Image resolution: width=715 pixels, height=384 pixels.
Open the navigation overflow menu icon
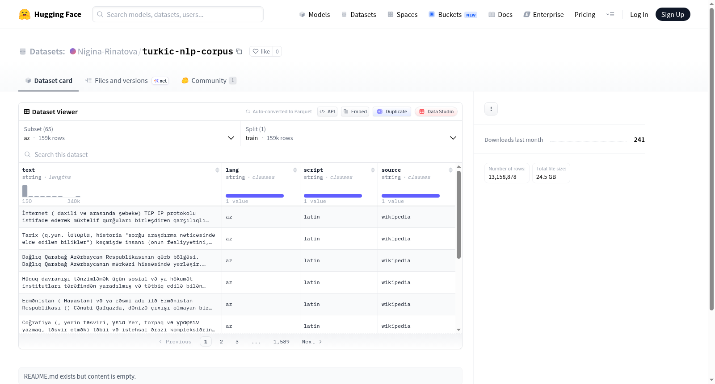point(610,14)
